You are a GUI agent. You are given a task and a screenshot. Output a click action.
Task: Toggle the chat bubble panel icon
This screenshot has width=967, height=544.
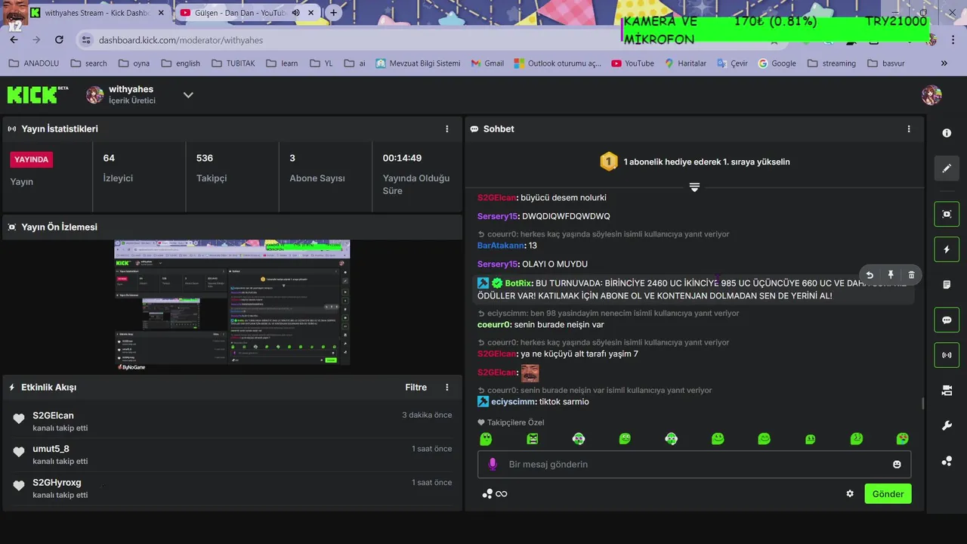click(947, 320)
